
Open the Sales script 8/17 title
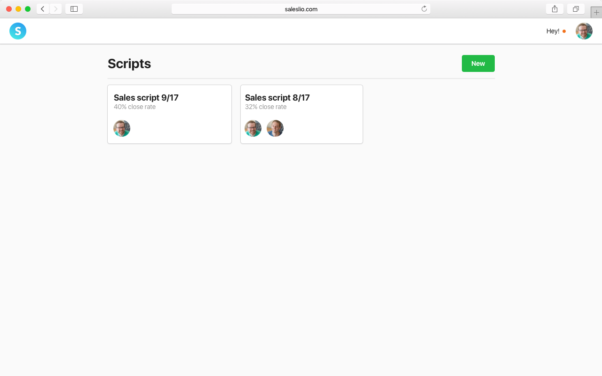[277, 98]
